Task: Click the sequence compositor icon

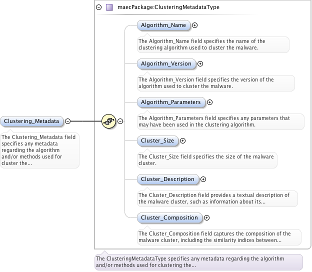Action: pyautogui.click(x=108, y=121)
